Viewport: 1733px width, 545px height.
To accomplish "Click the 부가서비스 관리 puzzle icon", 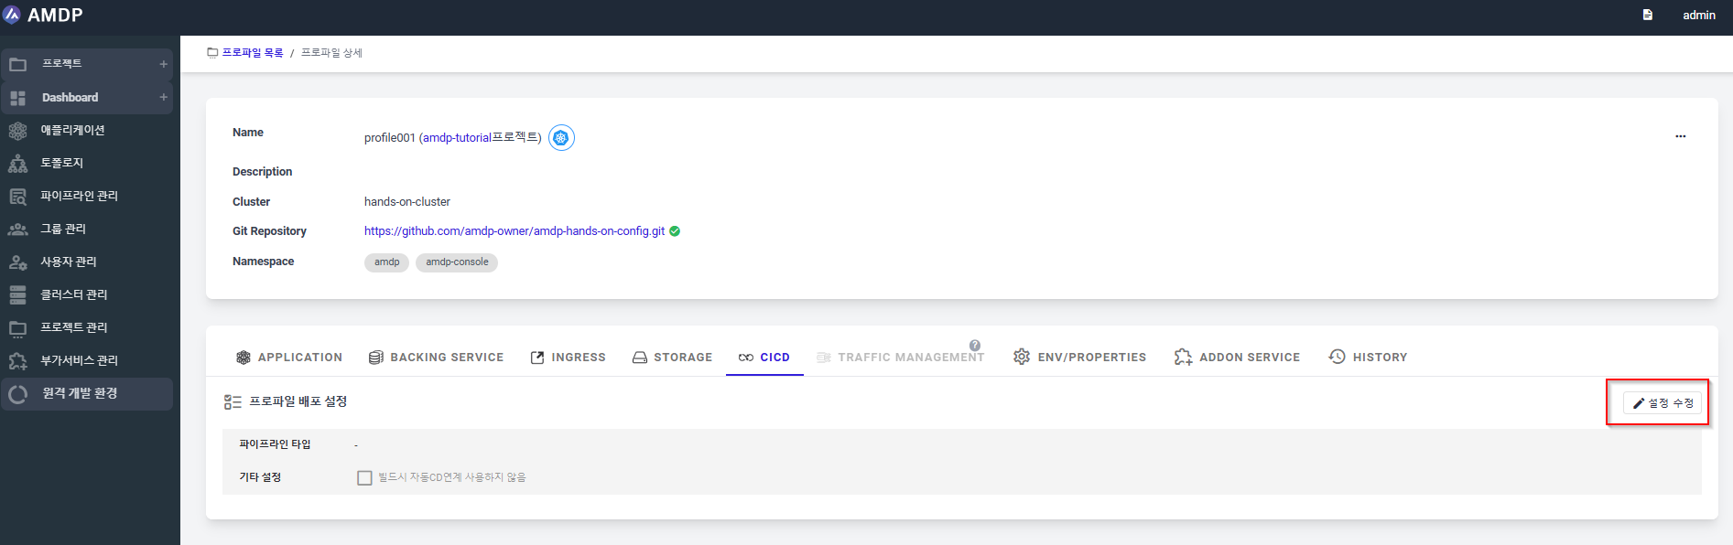I will [17, 360].
